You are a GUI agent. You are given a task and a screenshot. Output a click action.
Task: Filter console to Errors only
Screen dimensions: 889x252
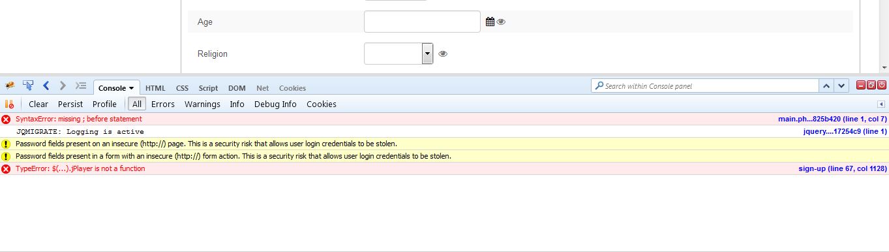coord(163,104)
